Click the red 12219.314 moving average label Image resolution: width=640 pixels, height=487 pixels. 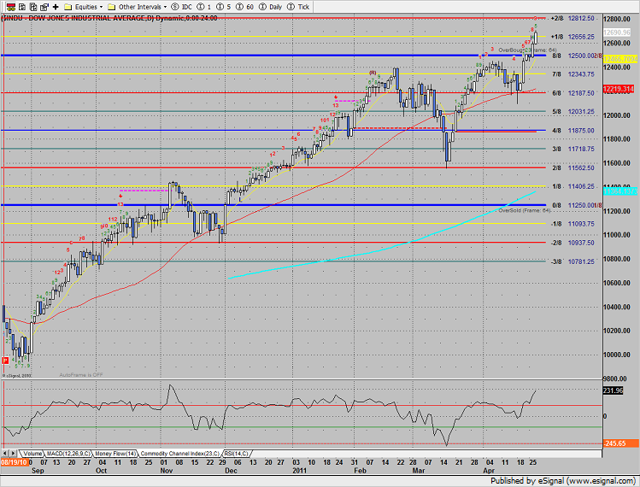pos(619,89)
